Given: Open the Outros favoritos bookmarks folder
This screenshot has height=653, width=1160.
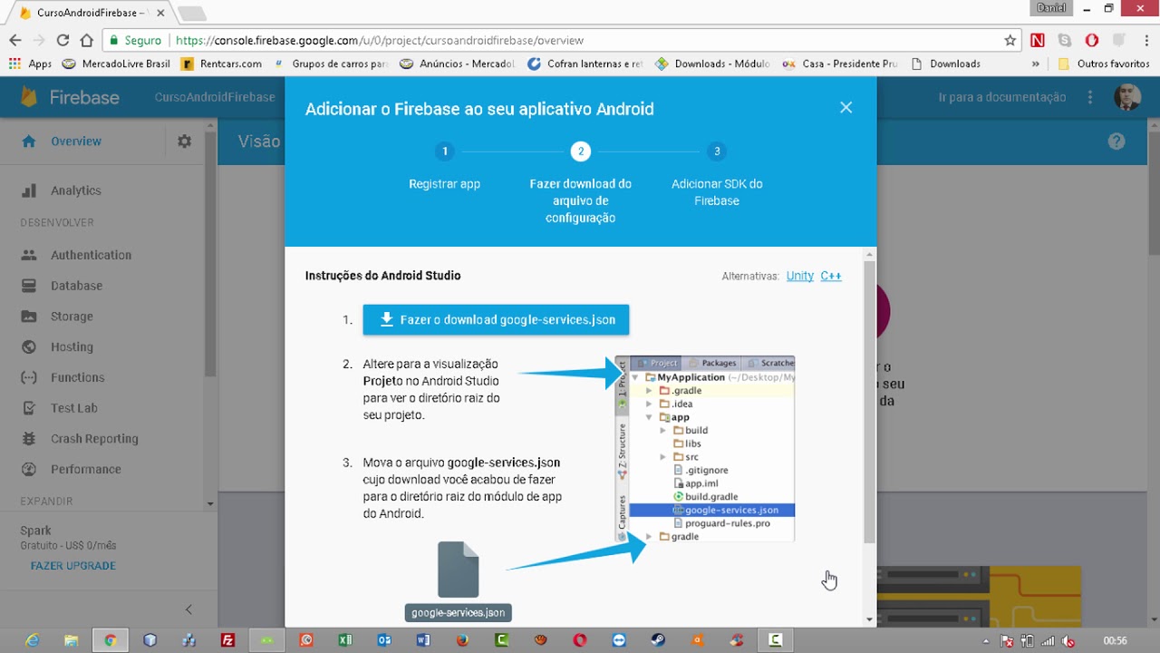Looking at the screenshot, I should 1104,63.
